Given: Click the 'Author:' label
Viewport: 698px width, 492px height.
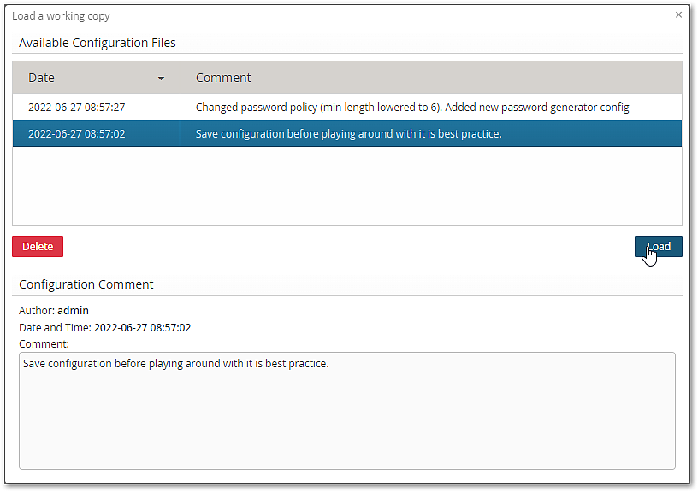Looking at the screenshot, I should (37, 311).
